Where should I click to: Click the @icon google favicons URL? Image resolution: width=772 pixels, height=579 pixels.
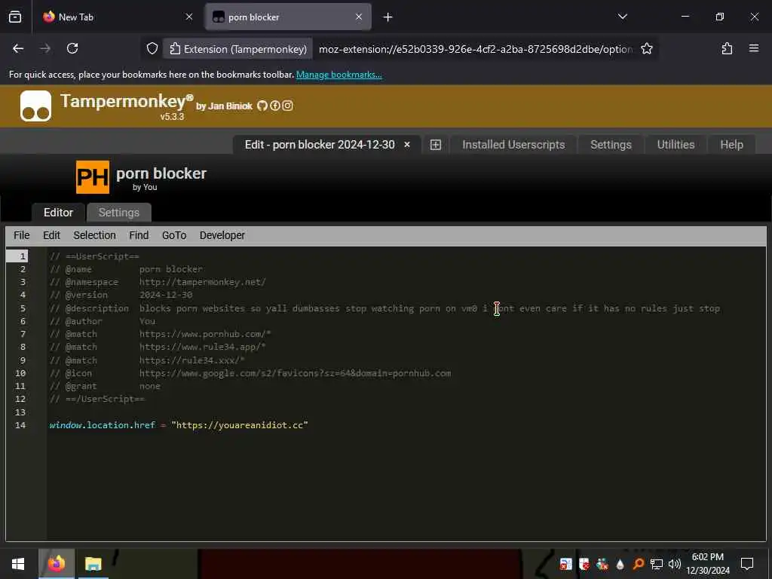295,372
